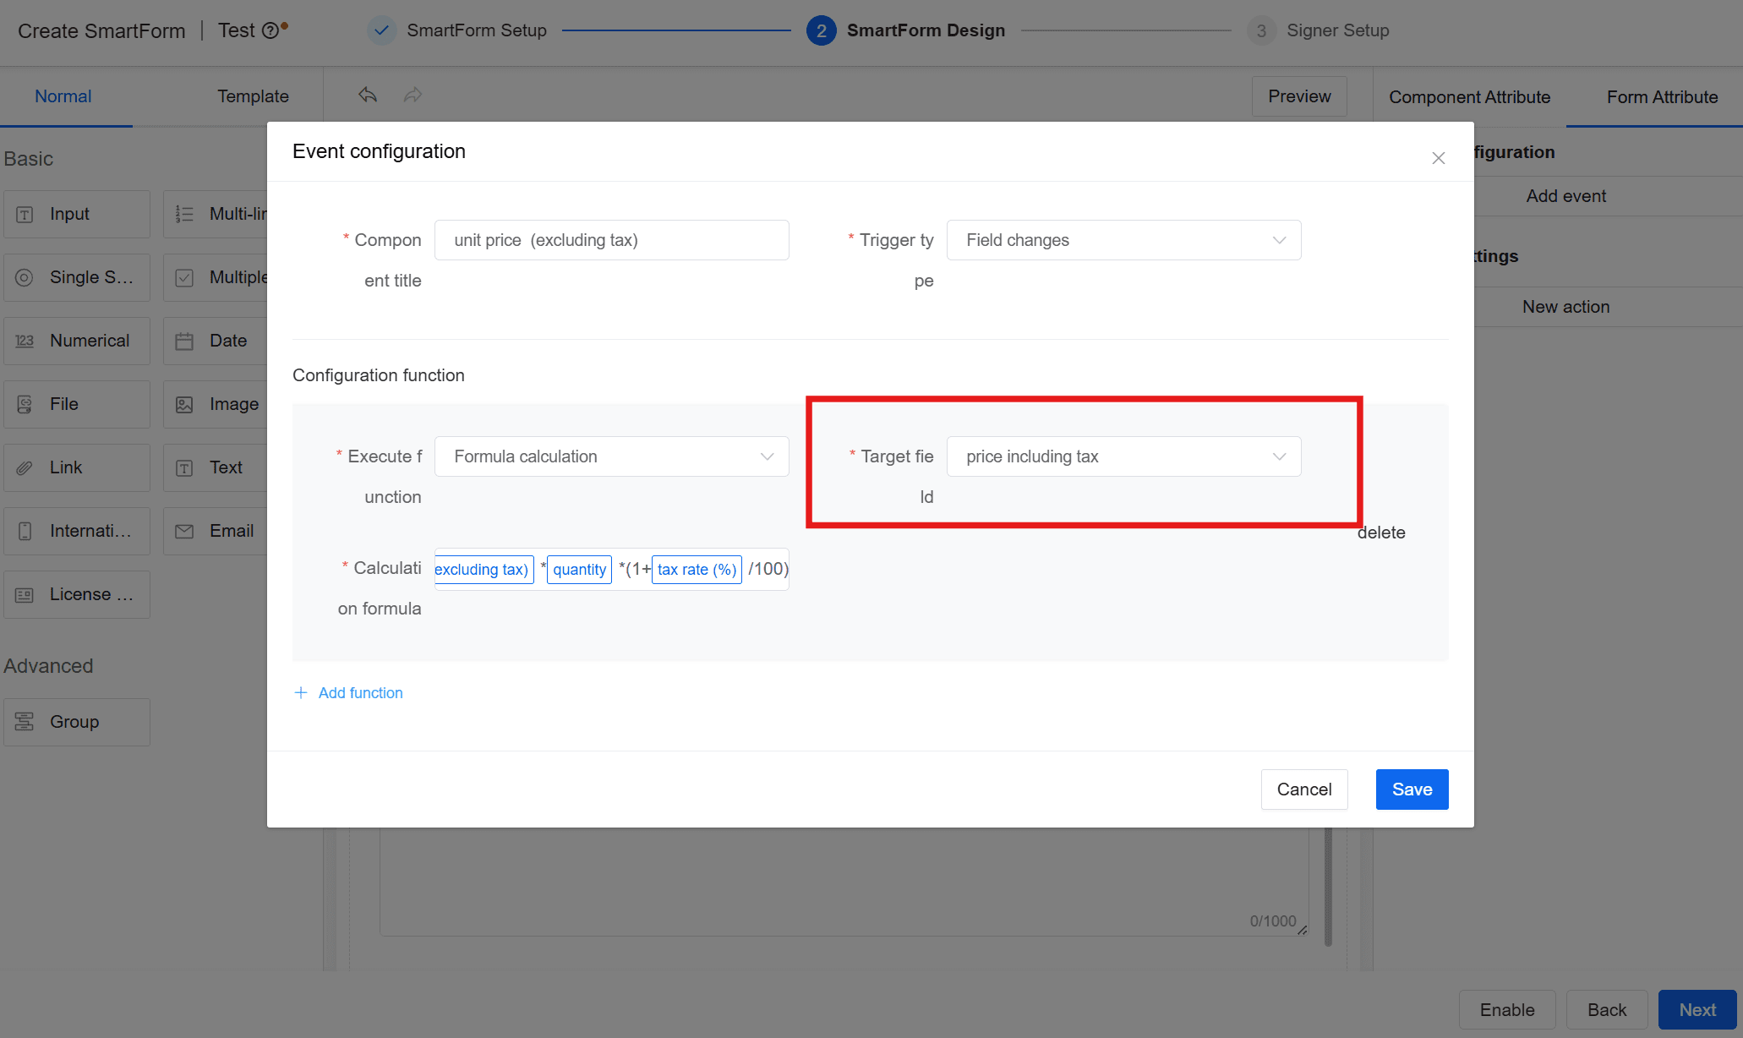Screen dimensions: 1743x1038
Task: Click the textarea resize handle
Action: 1303,930
